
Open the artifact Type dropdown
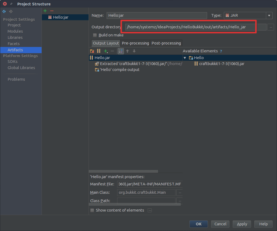pyautogui.click(x=269, y=16)
